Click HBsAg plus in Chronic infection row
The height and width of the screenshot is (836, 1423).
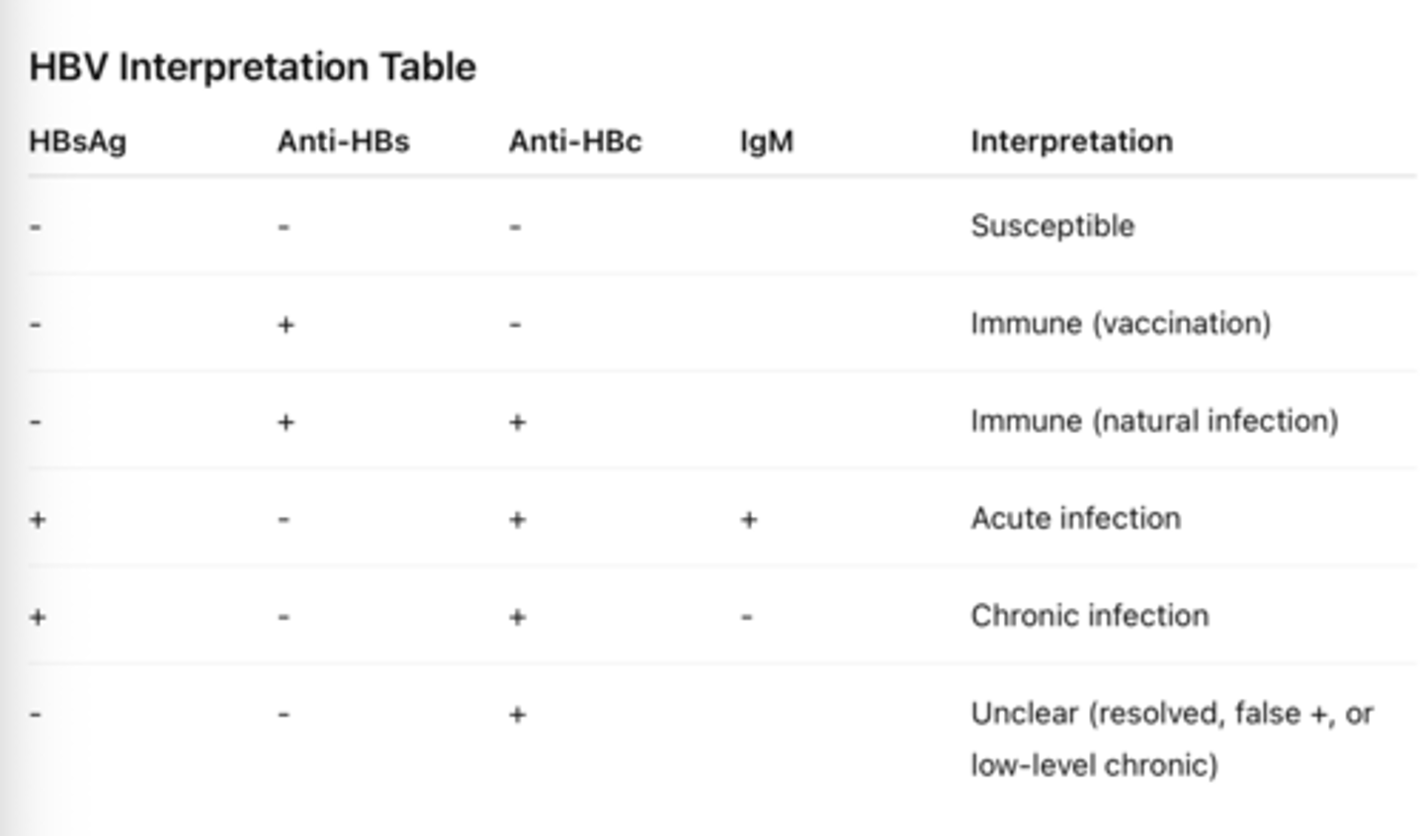(x=38, y=618)
